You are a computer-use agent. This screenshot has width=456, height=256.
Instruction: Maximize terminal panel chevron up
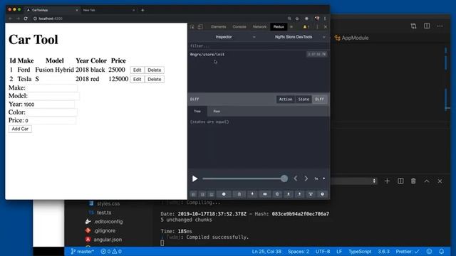[427, 181]
